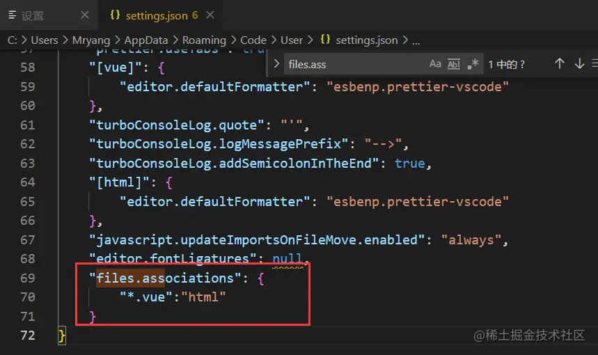Click the "-->" string value
Viewport: 598px width, 355px height.
383,144
